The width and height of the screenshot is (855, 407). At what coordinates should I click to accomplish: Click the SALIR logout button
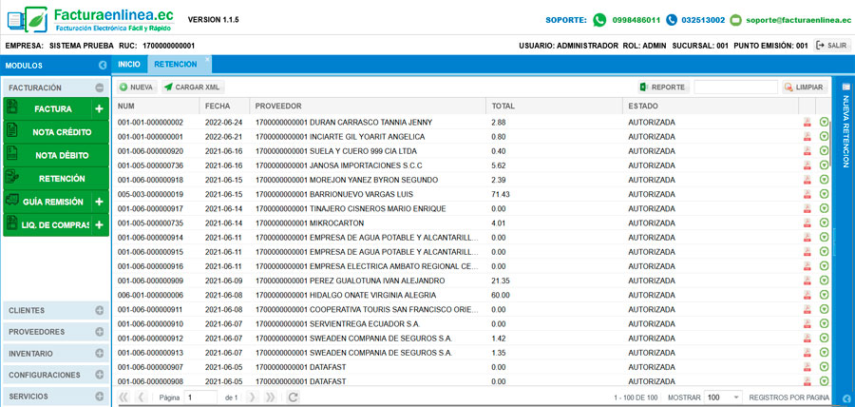(x=832, y=45)
